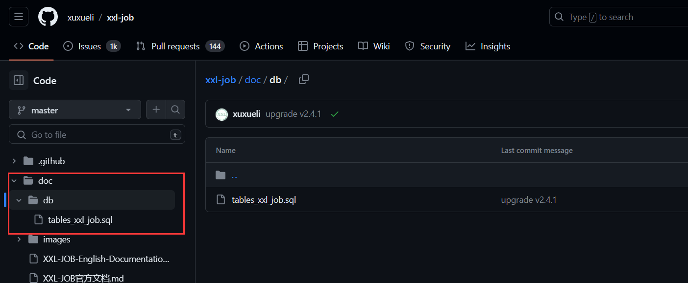Collapse the db folder chevron
The height and width of the screenshot is (283, 688).
point(19,200)
